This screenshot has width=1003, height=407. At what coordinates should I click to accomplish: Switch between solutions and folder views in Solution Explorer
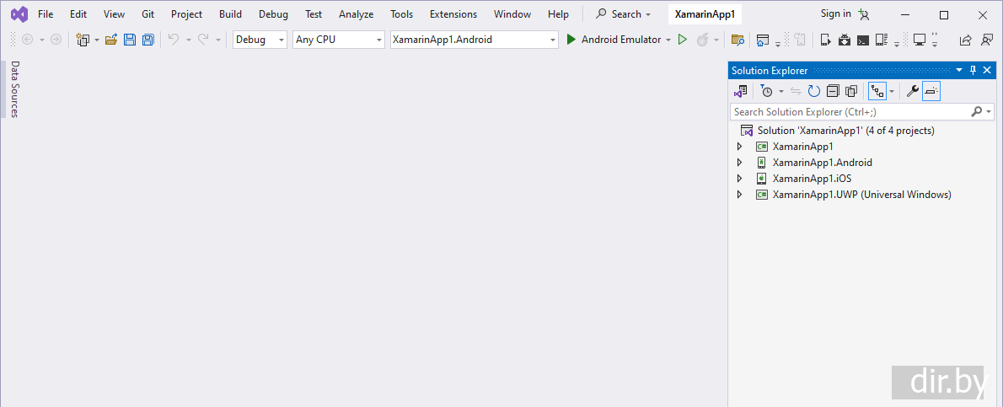point(740,92)
